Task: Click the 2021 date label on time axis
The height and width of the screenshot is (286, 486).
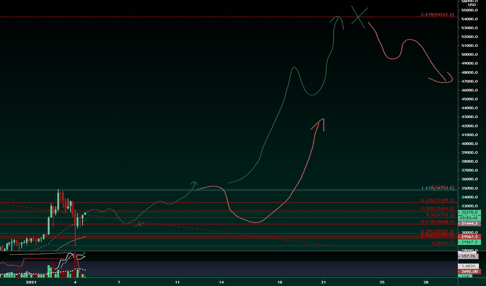Action: point(31,282)
